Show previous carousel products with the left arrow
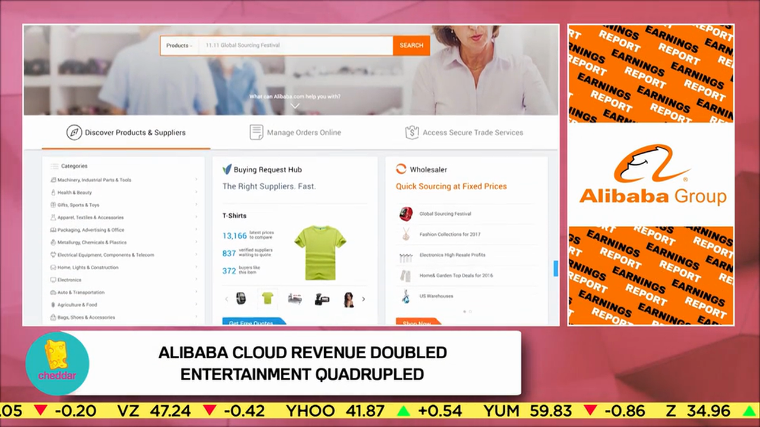This screenshot has height=427, width=760. [x=226, y=299]
